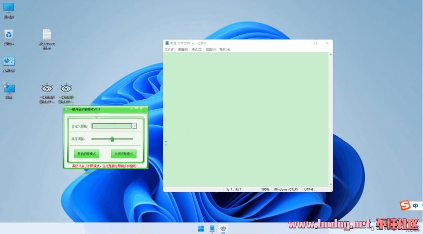The width and height of the screenshot is (423, 234).
Task: Toggle Sogou Chinese/English input mode (中)
Action: [416, 205]
